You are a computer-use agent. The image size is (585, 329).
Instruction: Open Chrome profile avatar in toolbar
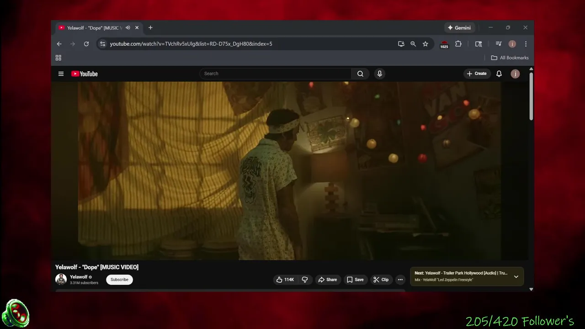coord(512,44)
